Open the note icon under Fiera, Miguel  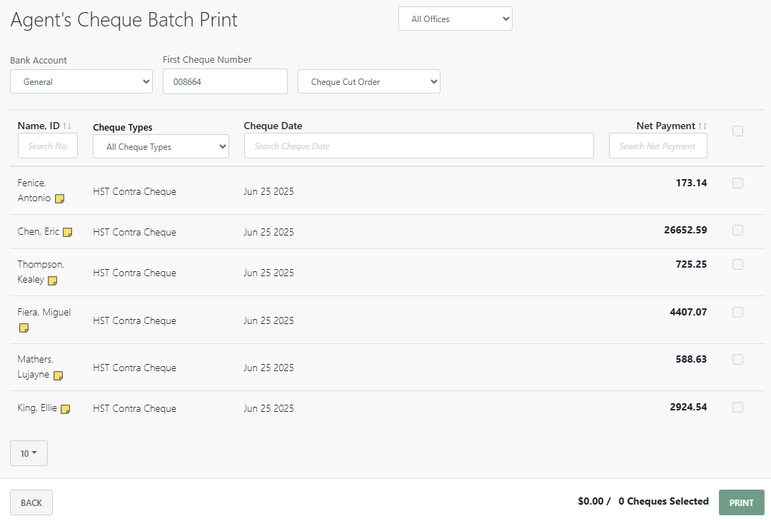pos(24,328)
